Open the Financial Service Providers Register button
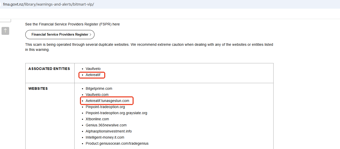The height and width of the screenshot is (149, 340). coord(60,35)
